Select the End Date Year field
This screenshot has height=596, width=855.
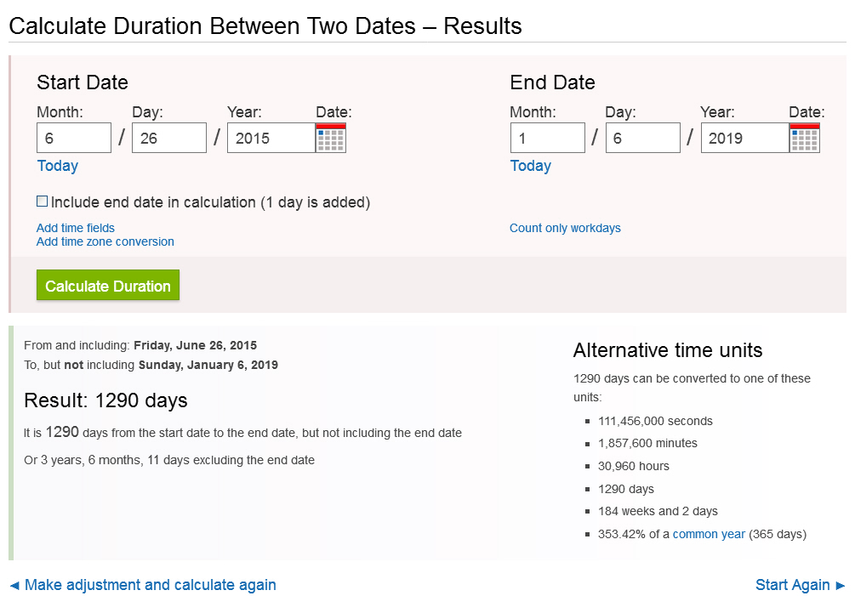[744, 138]
